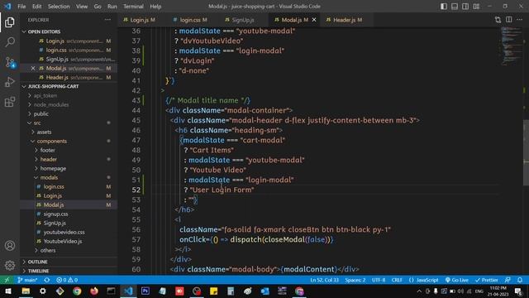Open the Explorer view icon
Image resolution: width=529 pixels, height=298 pixels.
(10, 22)
